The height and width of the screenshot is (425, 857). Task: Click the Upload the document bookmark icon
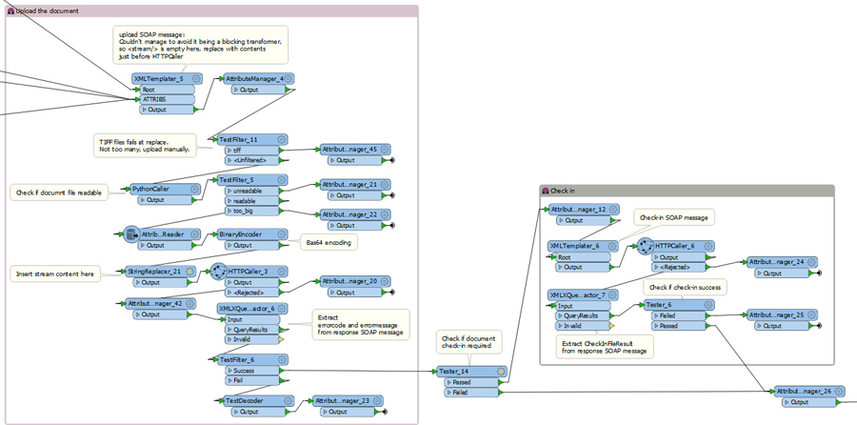point(10,10)
